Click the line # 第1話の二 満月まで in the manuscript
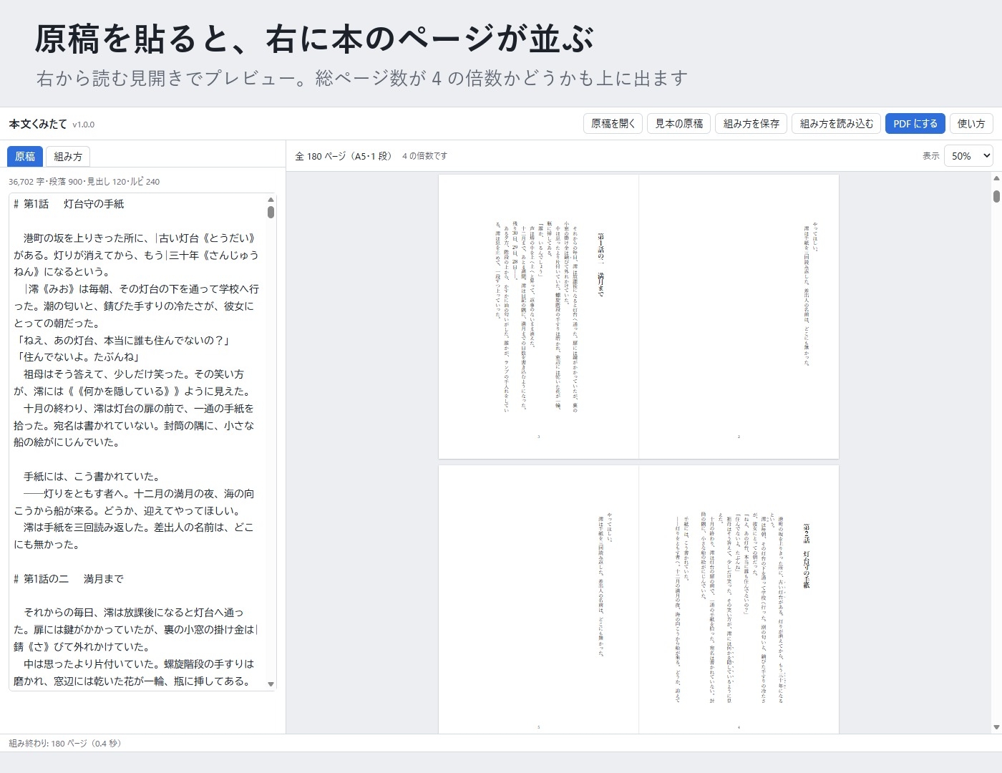 [x=69, y=579]
